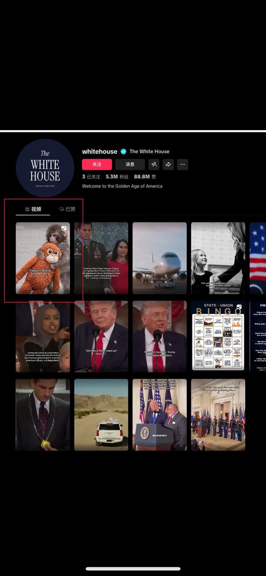Open the airplane on tarmac video
Image resolution: width=266 pixels, height=576 pixels.
click(x=160, y=258)
